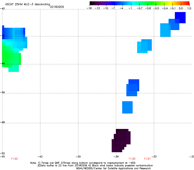This screenshot has height=170, width=194.
Task: Click the title "ASCAT 25KM MLE-3 descending"
Action: [28, 4]
